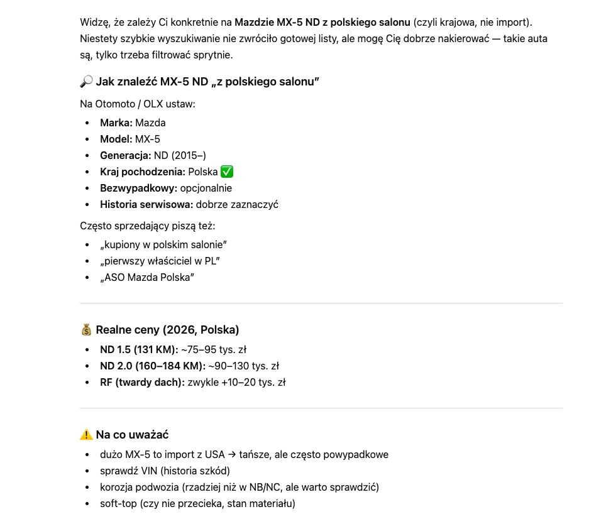Click the "Bezwypadkowy: opcjonalnie" bullet

coord(166,188)
